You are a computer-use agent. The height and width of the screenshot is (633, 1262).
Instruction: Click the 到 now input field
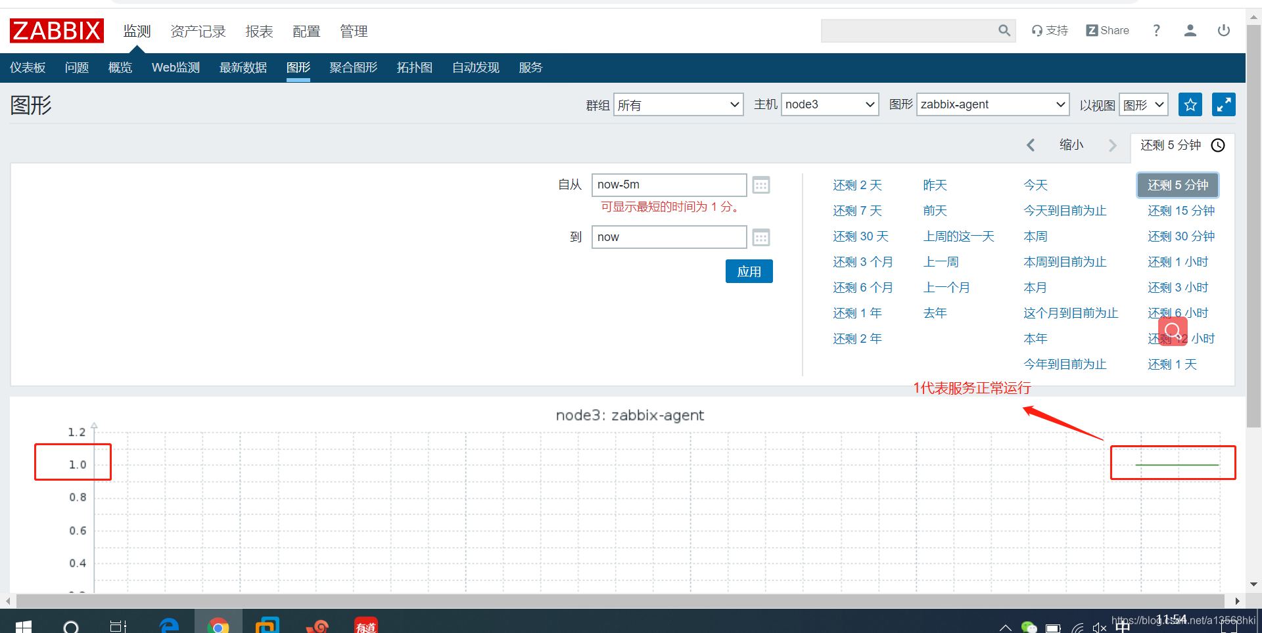(x=669, y=237)
